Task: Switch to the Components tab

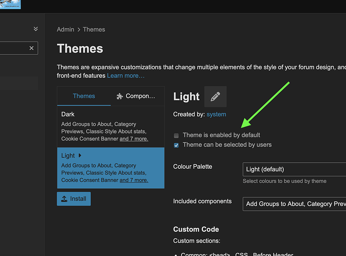Action: point(136,96)
